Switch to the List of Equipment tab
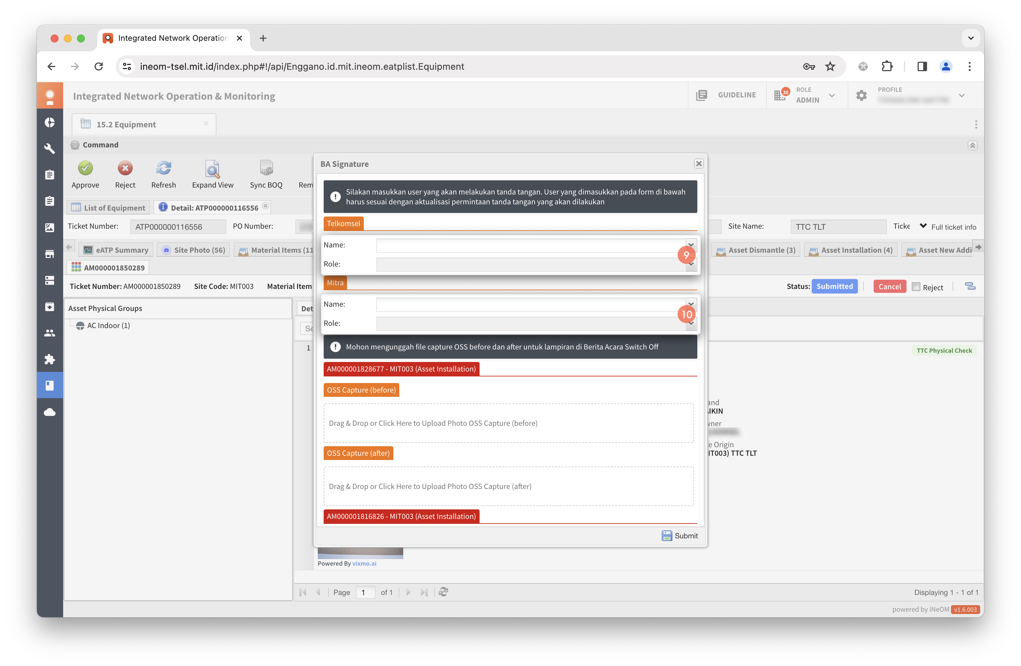 (x=108, y=208)
